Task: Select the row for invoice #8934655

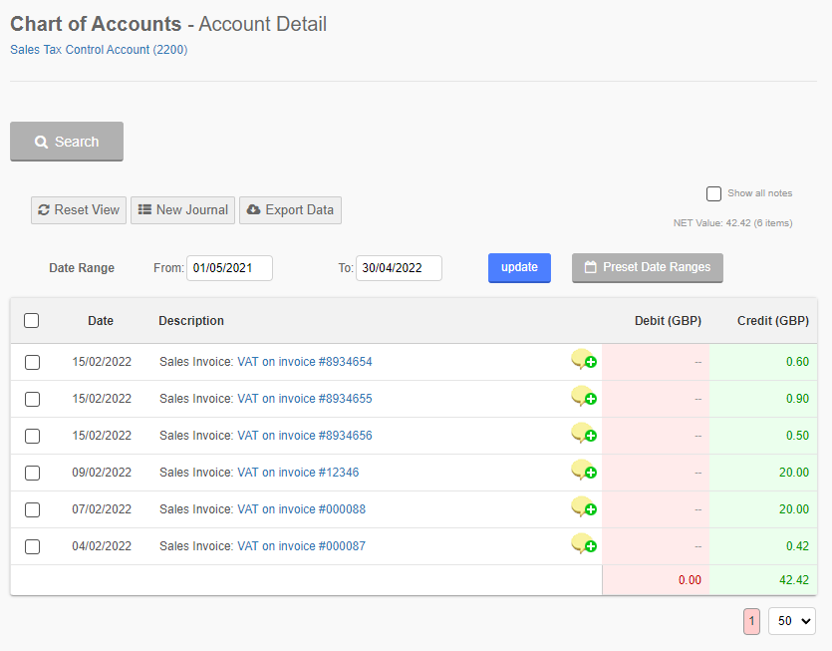Action: click(x=32, y=399)
